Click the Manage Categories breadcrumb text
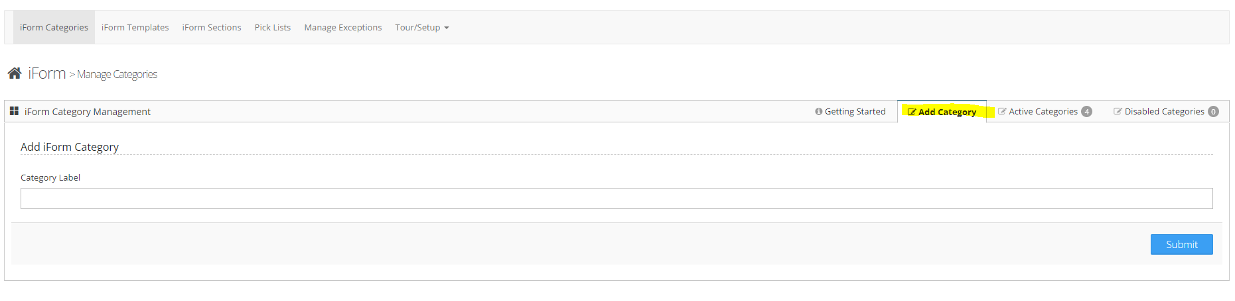The width and height of the screenshot is (1235, 301). pos(117,75)
